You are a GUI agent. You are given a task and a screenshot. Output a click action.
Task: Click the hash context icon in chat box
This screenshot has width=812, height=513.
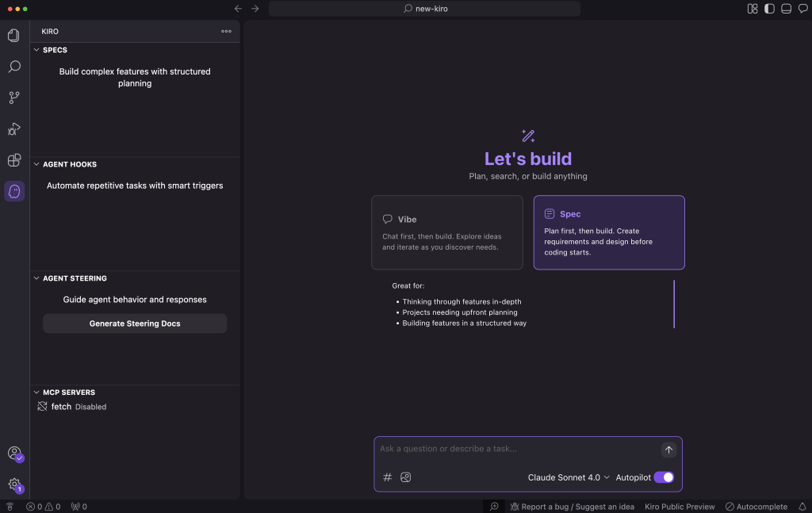pos(387,477)
